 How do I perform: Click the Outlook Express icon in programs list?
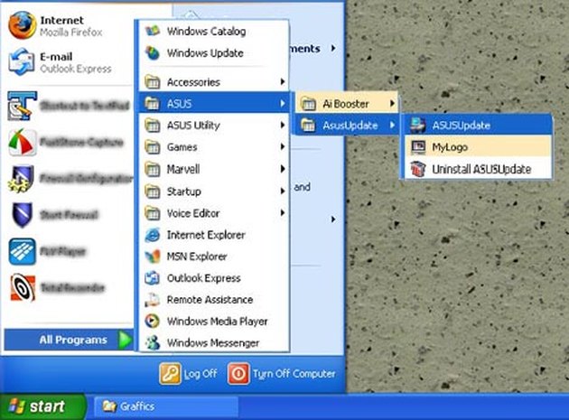pyautogui.click(x=153, y=278)
